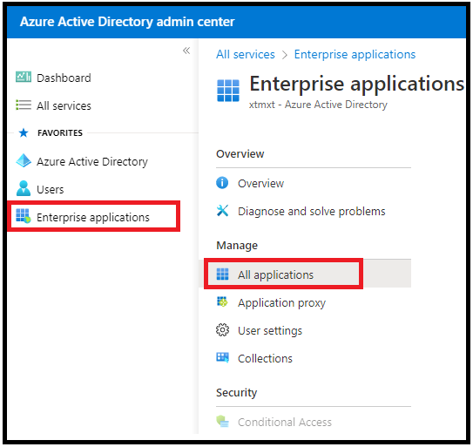Open Dashboard in sidebar
Viewport: 473px width, 447px height.
coord(64,78)
